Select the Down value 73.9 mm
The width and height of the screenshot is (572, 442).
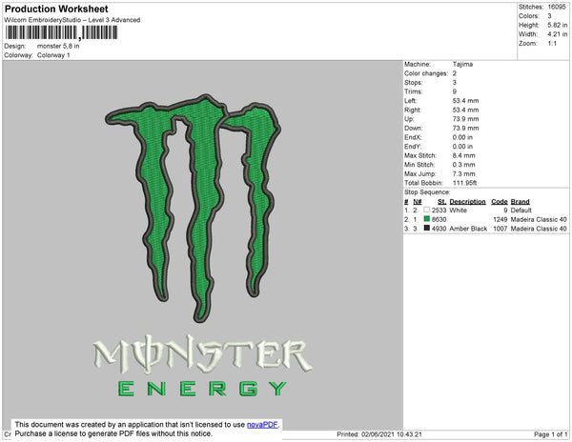(x=465, y=128)
